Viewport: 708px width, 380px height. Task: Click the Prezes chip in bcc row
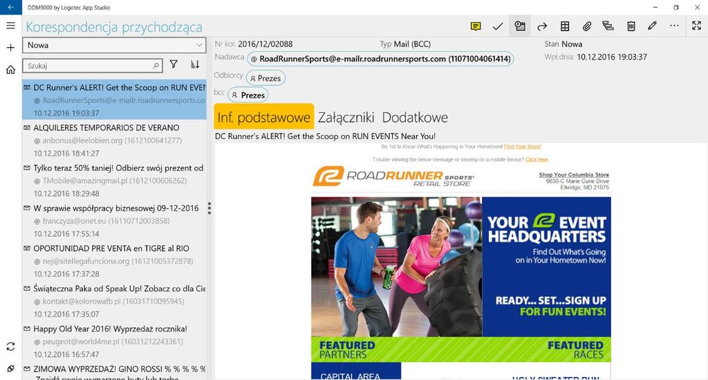point(248,96)
